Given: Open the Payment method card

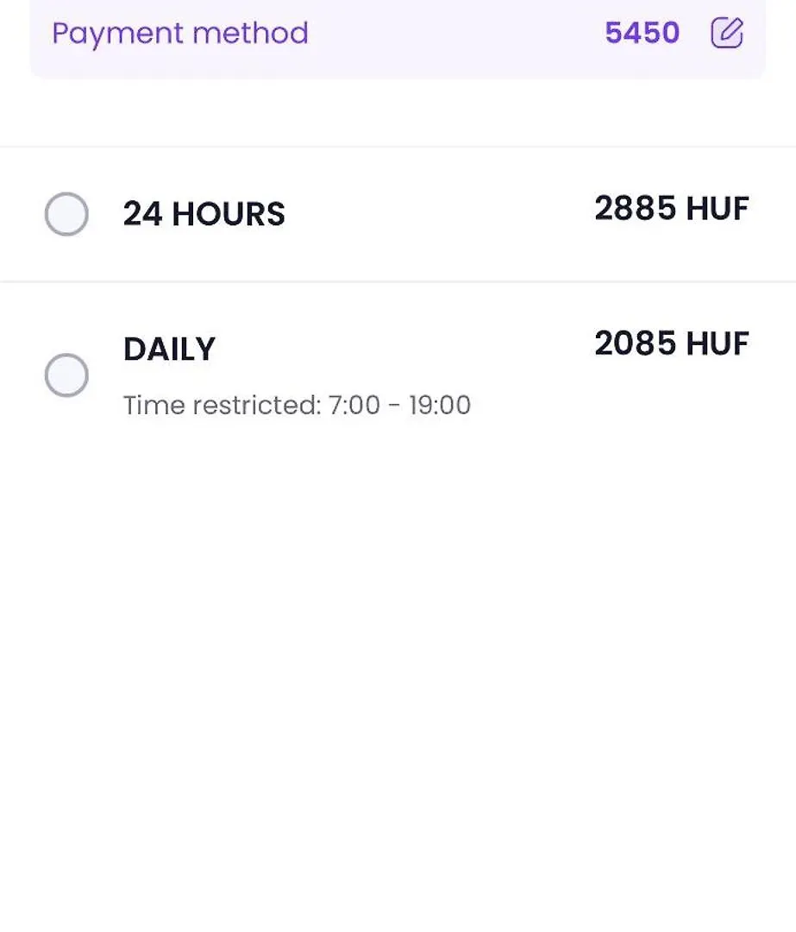Looking at the screenshot, I should 398,37.
